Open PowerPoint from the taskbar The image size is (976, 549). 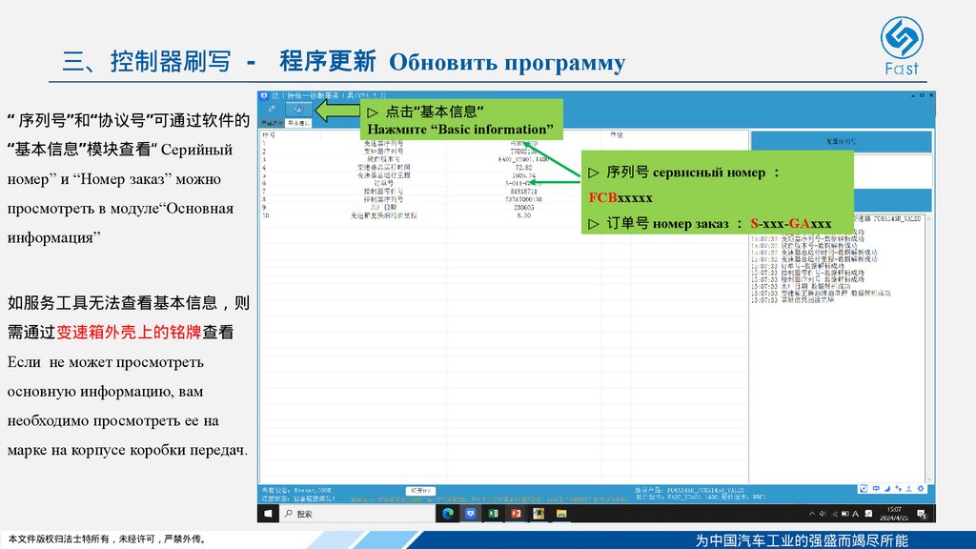516,514
